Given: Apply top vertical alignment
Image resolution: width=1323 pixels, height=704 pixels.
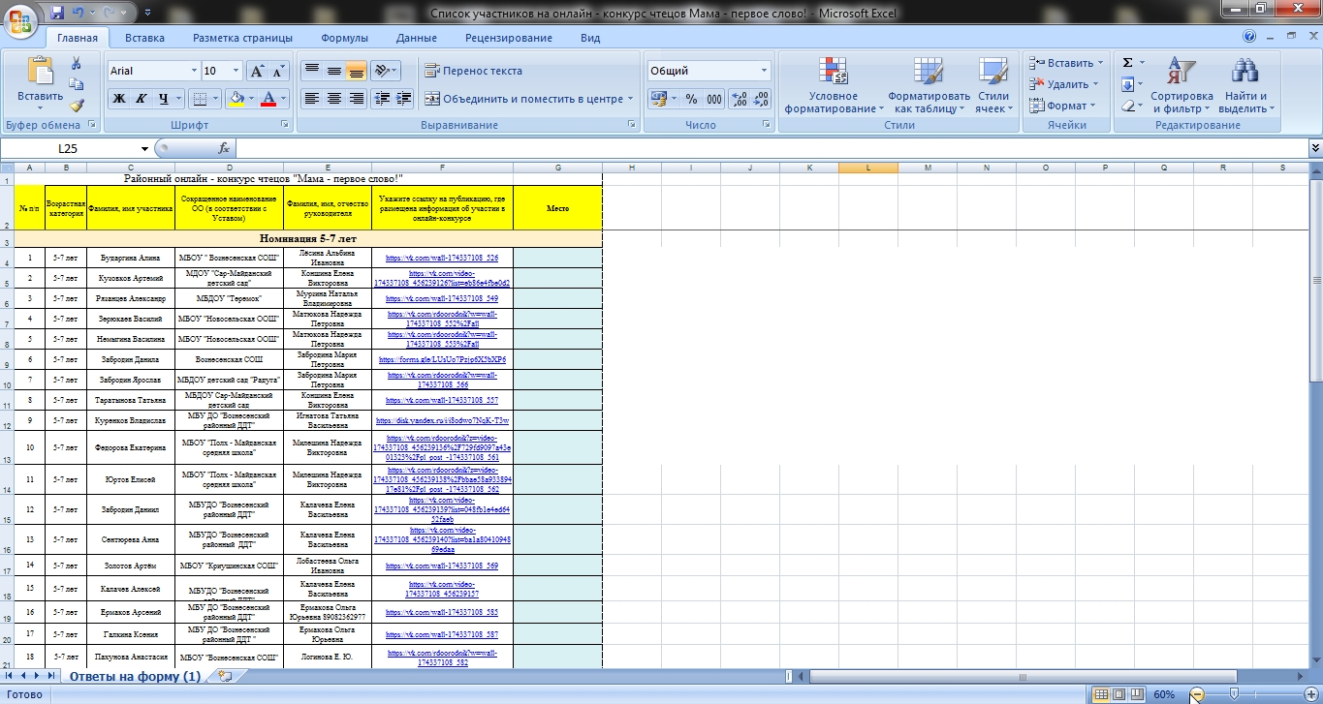Looking at the screenshot, I should point(311,71).
